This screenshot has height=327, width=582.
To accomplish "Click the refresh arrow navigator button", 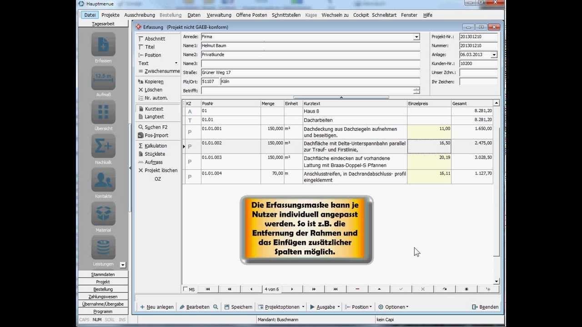I will click(x=445, y=289).
